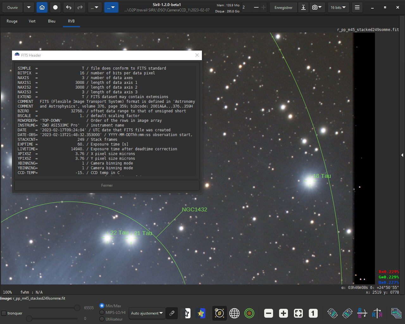Zoom in with the plus icon
The height and width of the screenshot is (324, 405).
[x=283, y=313]
